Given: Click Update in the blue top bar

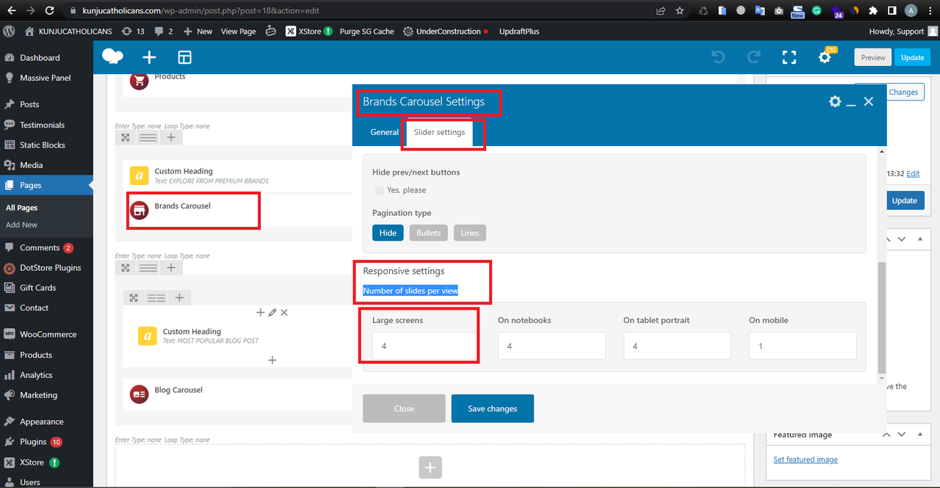Looking at the screenshot, I should click(x=913, y=57).
